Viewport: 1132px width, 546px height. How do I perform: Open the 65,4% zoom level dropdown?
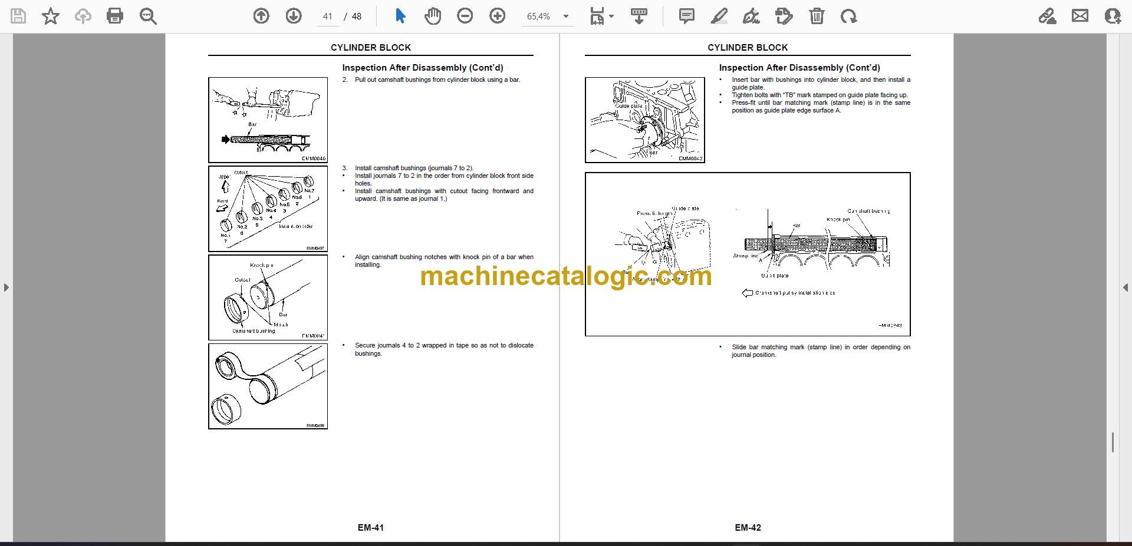[548, 16]
